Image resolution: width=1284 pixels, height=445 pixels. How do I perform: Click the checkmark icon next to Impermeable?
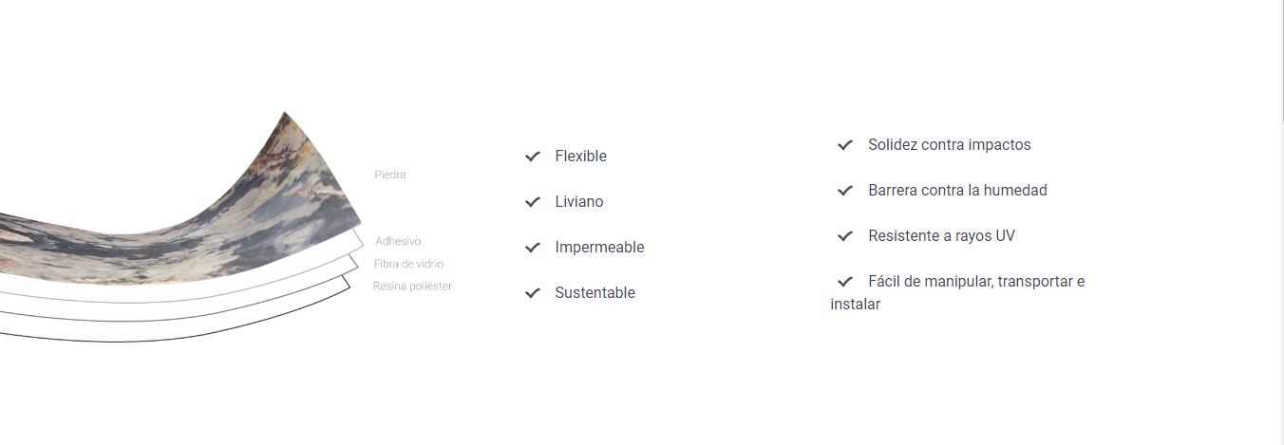click(533, 248)
